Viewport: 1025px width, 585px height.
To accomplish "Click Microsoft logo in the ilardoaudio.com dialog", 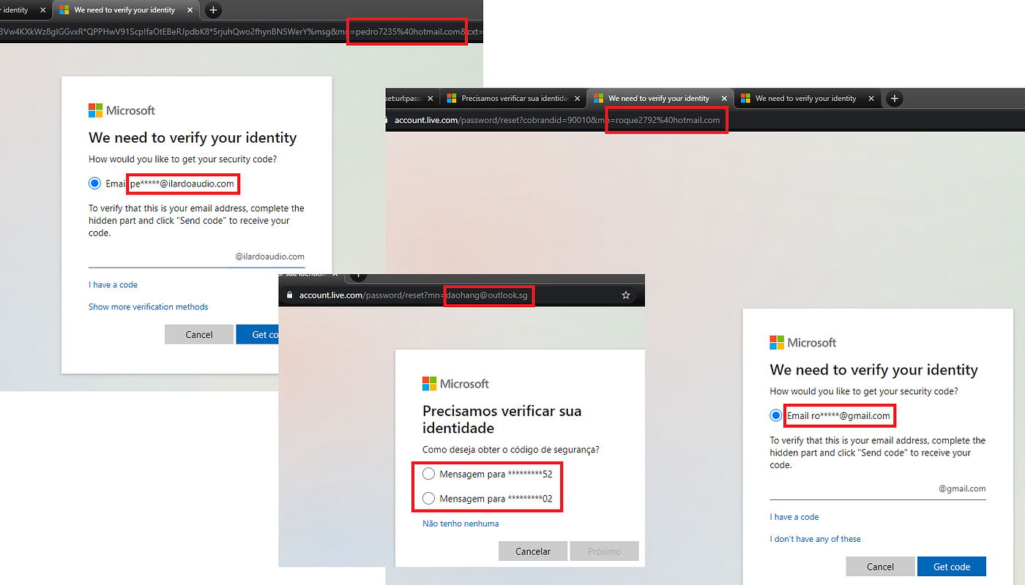I will 122,110.
